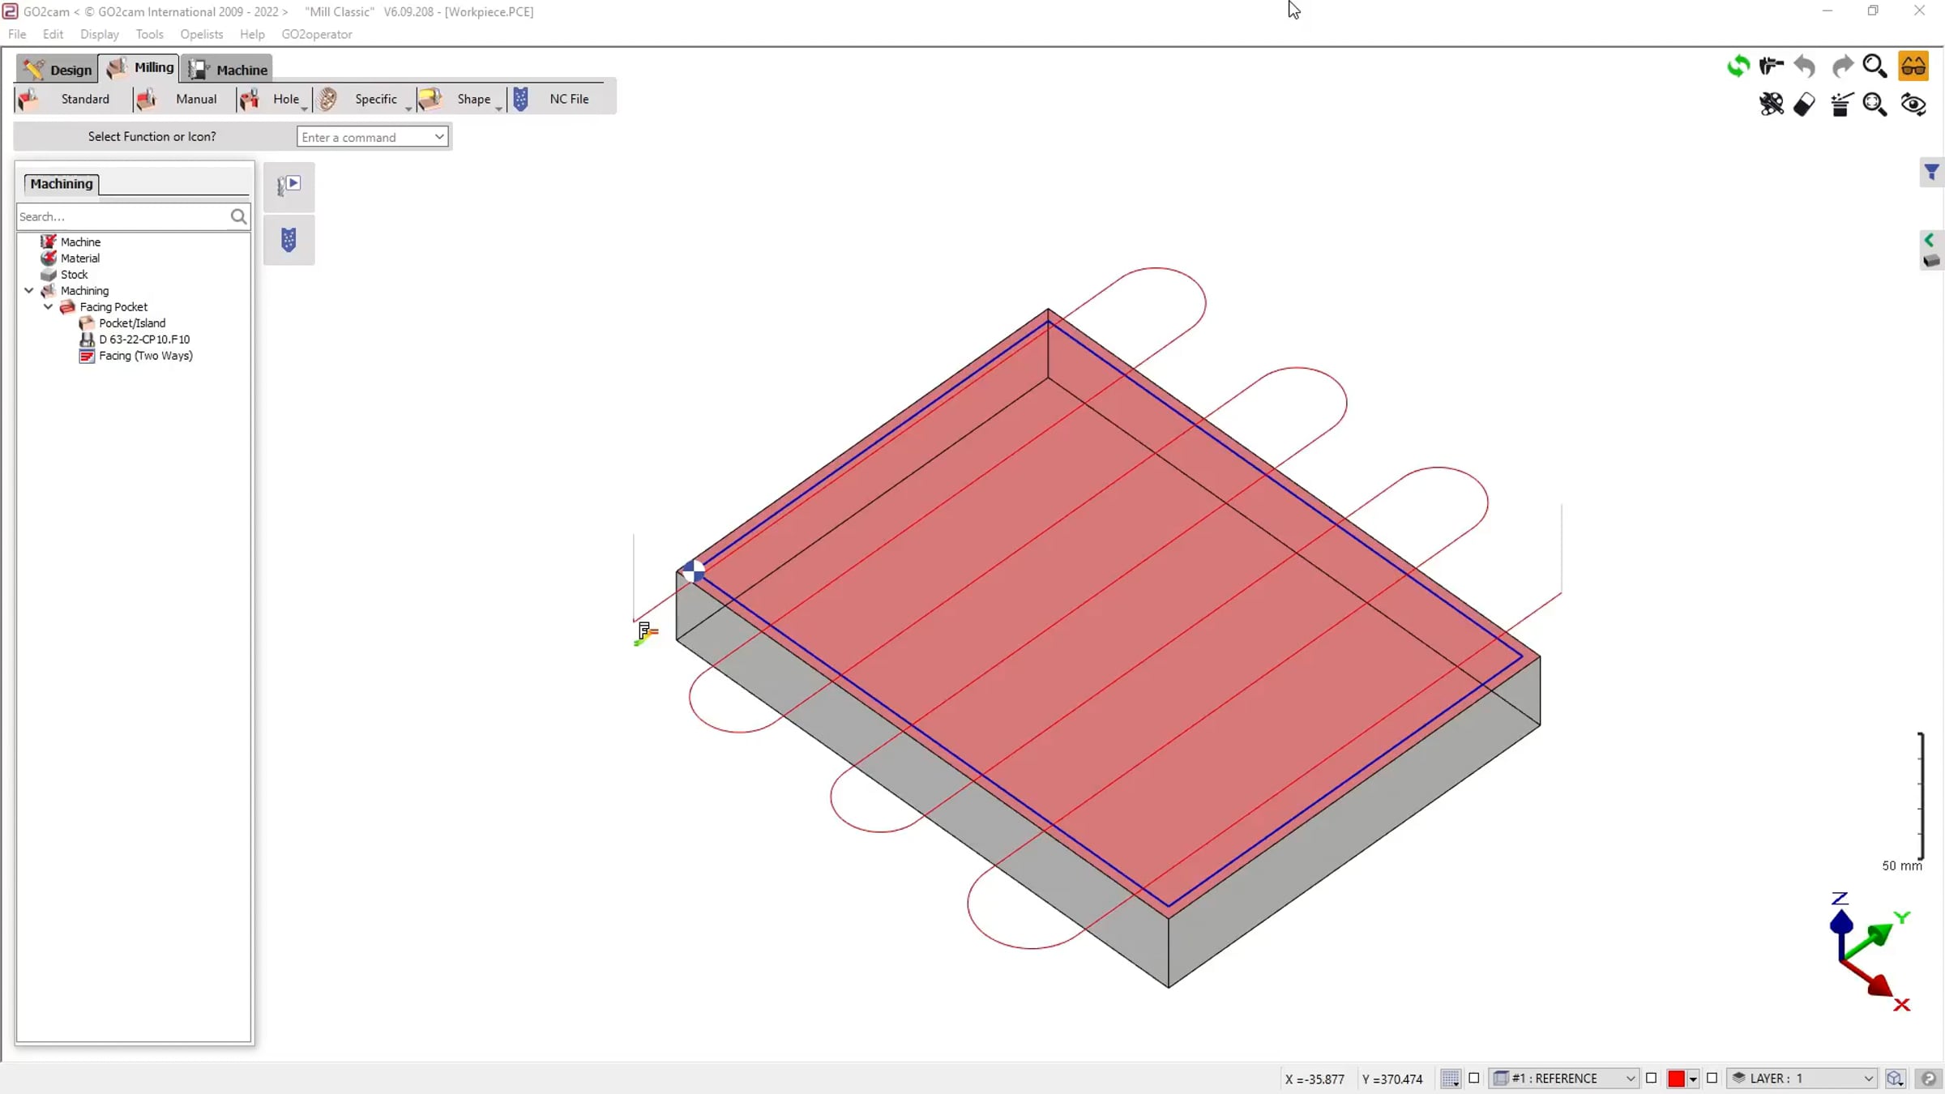Open the Opelists menu

[202, 34]
